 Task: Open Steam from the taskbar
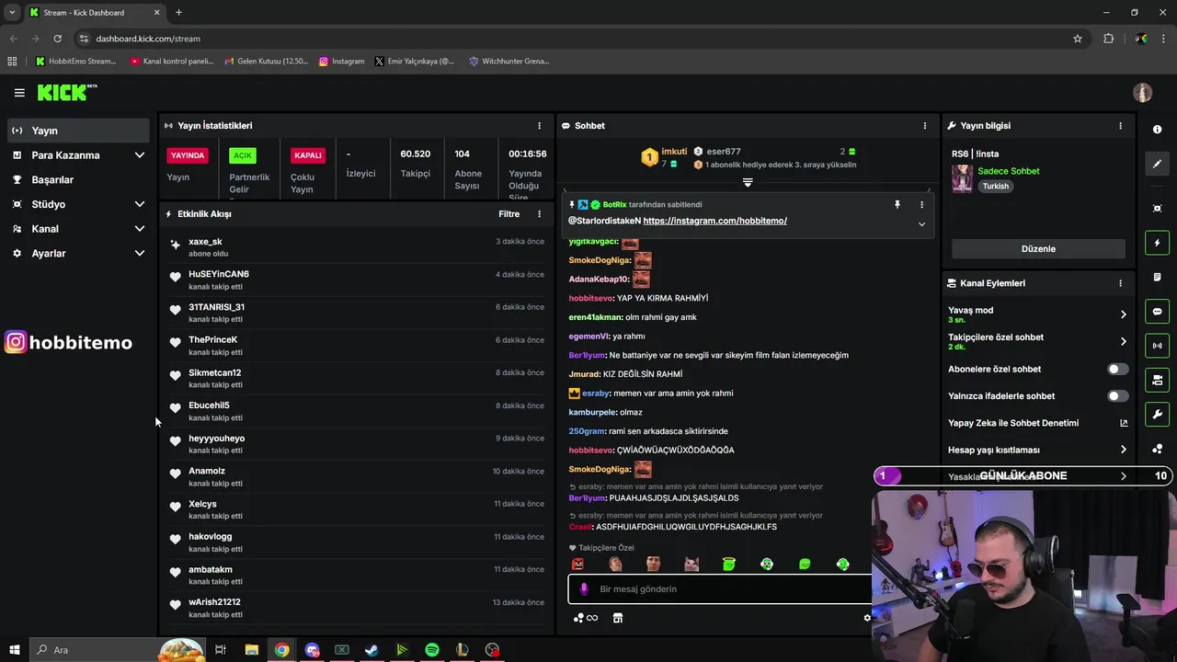tap(371, 650)
